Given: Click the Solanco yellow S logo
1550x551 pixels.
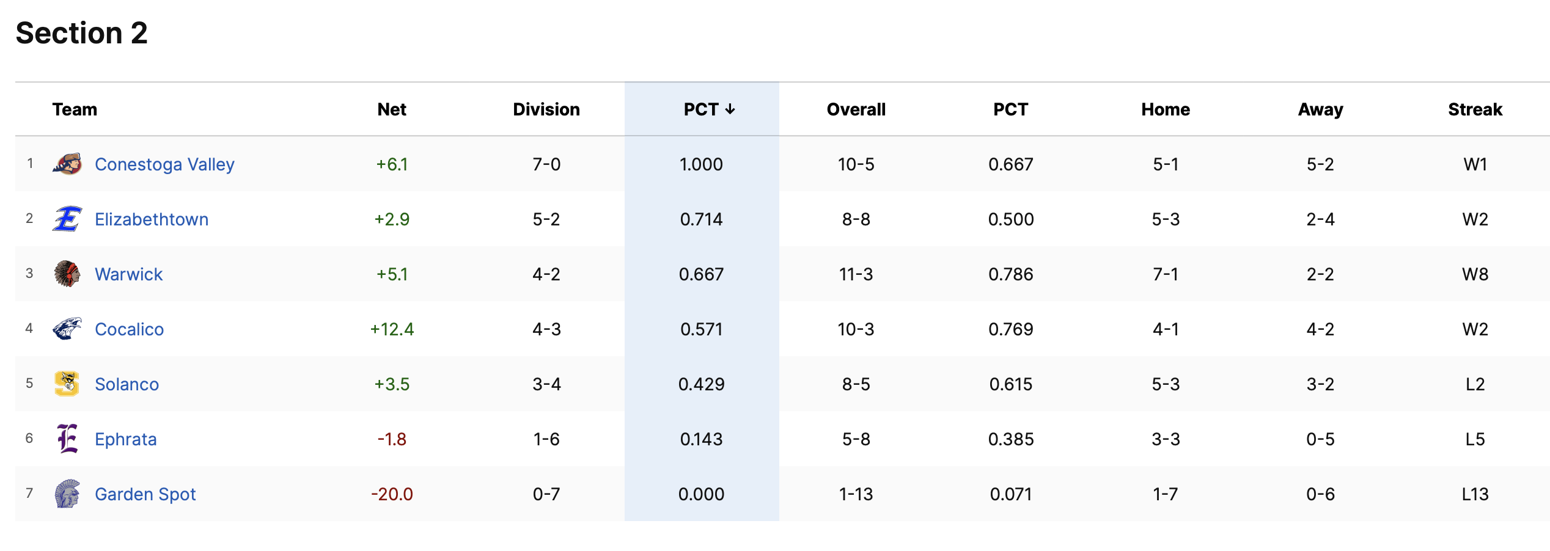Looking at the screenshot, I should pyautogui.click(x=67, y=384).
